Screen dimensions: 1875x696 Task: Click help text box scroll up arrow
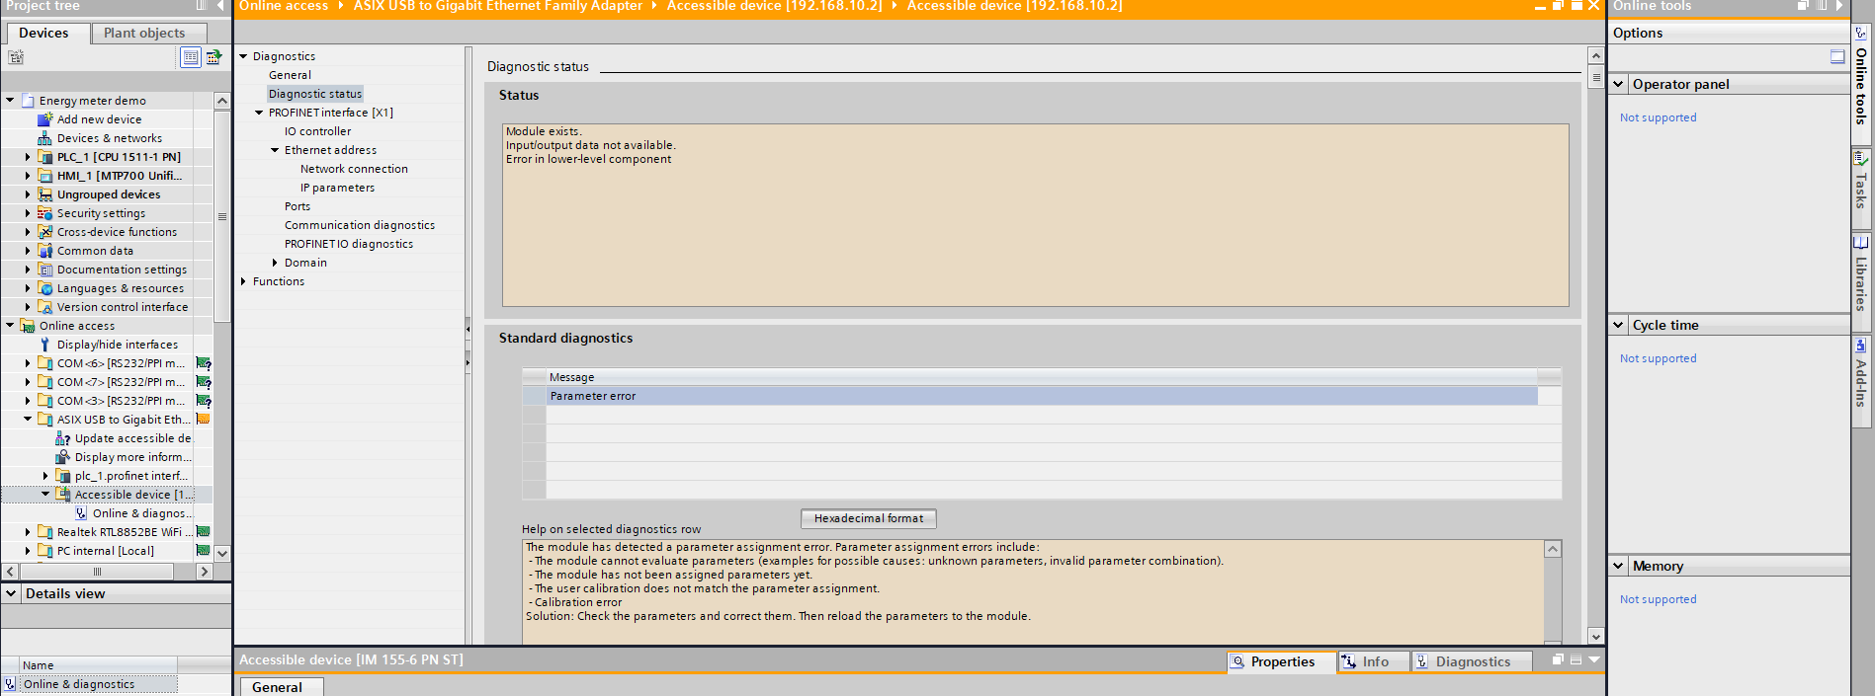tap(1553, 549)
